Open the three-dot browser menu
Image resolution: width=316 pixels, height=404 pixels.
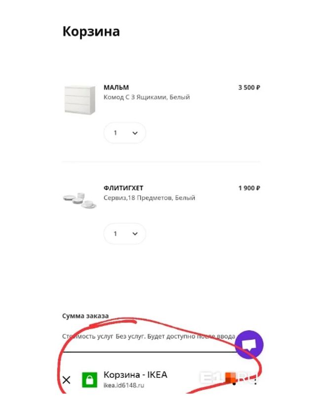coord(255,380)
